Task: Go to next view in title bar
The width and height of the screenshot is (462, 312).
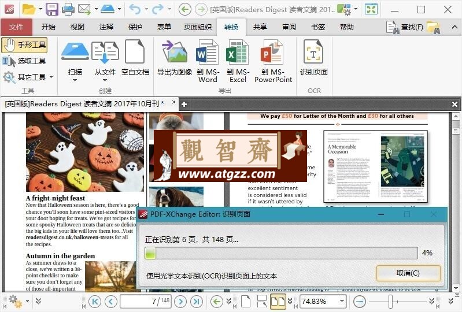Action: (x=201, y=9)
